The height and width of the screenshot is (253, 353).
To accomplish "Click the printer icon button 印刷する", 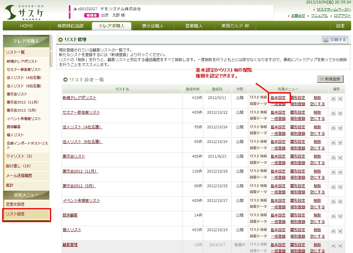I will 335,40.
